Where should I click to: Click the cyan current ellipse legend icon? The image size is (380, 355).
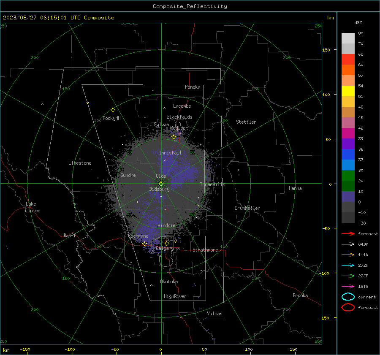pyautogui.click(x=348, y=297)
